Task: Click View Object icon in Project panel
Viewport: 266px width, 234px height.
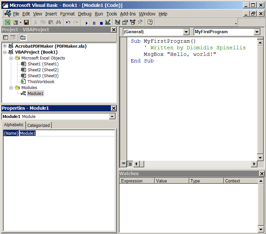Action: point(13,37)
